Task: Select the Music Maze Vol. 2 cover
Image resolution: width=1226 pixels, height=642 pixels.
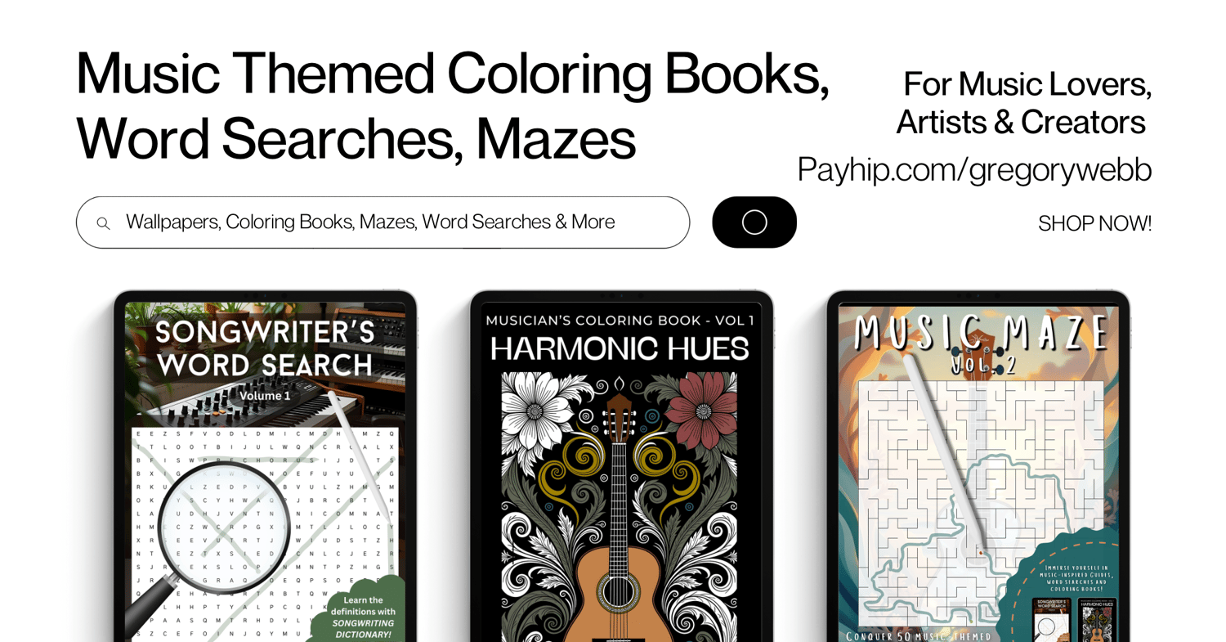Action: point(978,472)
